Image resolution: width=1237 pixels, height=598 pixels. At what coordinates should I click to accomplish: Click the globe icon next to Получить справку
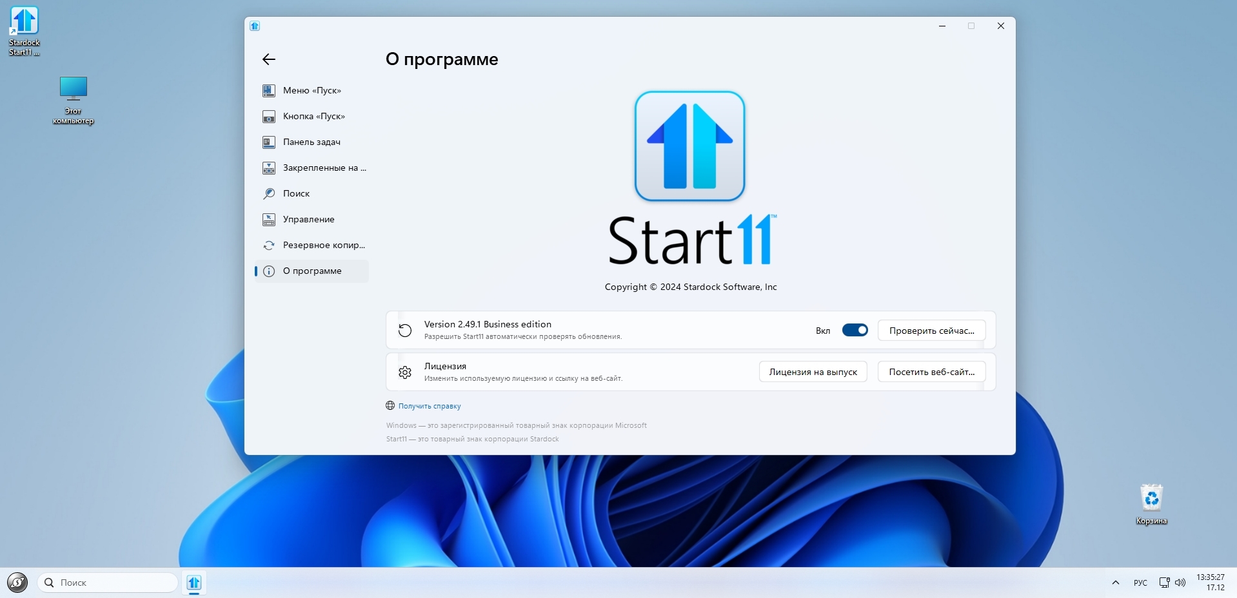pyautogui.click(x=390, y=406)
